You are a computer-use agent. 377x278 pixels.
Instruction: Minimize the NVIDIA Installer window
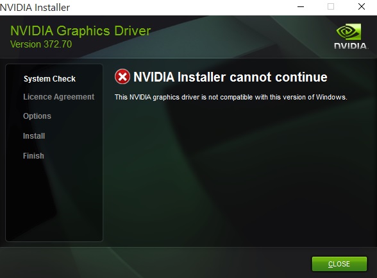pos(301,6)
